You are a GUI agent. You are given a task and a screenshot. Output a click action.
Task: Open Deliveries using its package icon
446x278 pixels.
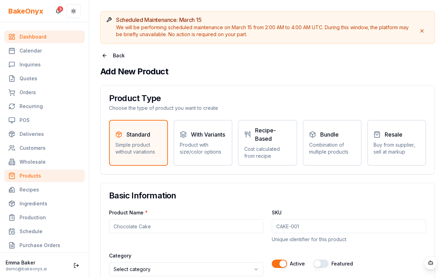[11, 134]
